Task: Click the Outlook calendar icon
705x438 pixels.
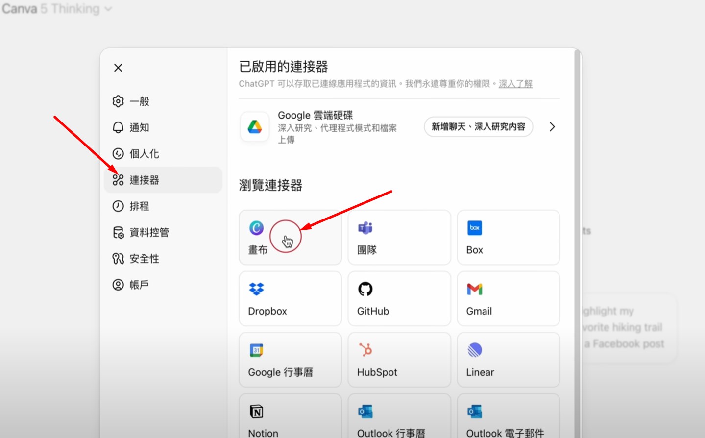Action: (365, 412)
